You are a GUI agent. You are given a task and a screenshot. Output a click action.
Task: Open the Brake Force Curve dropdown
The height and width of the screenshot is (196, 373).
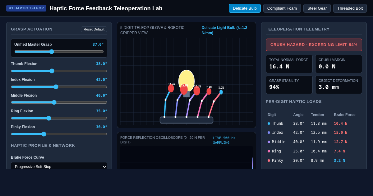point(59,166)
